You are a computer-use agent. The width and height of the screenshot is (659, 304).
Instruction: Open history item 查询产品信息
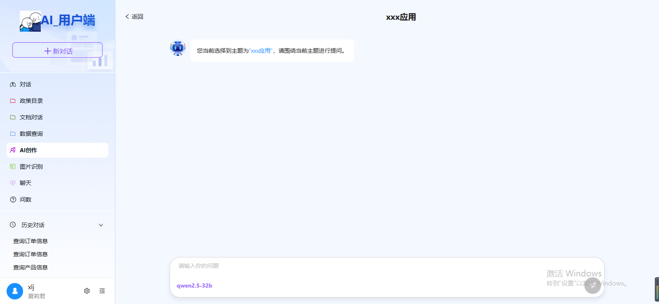(30, 267)
